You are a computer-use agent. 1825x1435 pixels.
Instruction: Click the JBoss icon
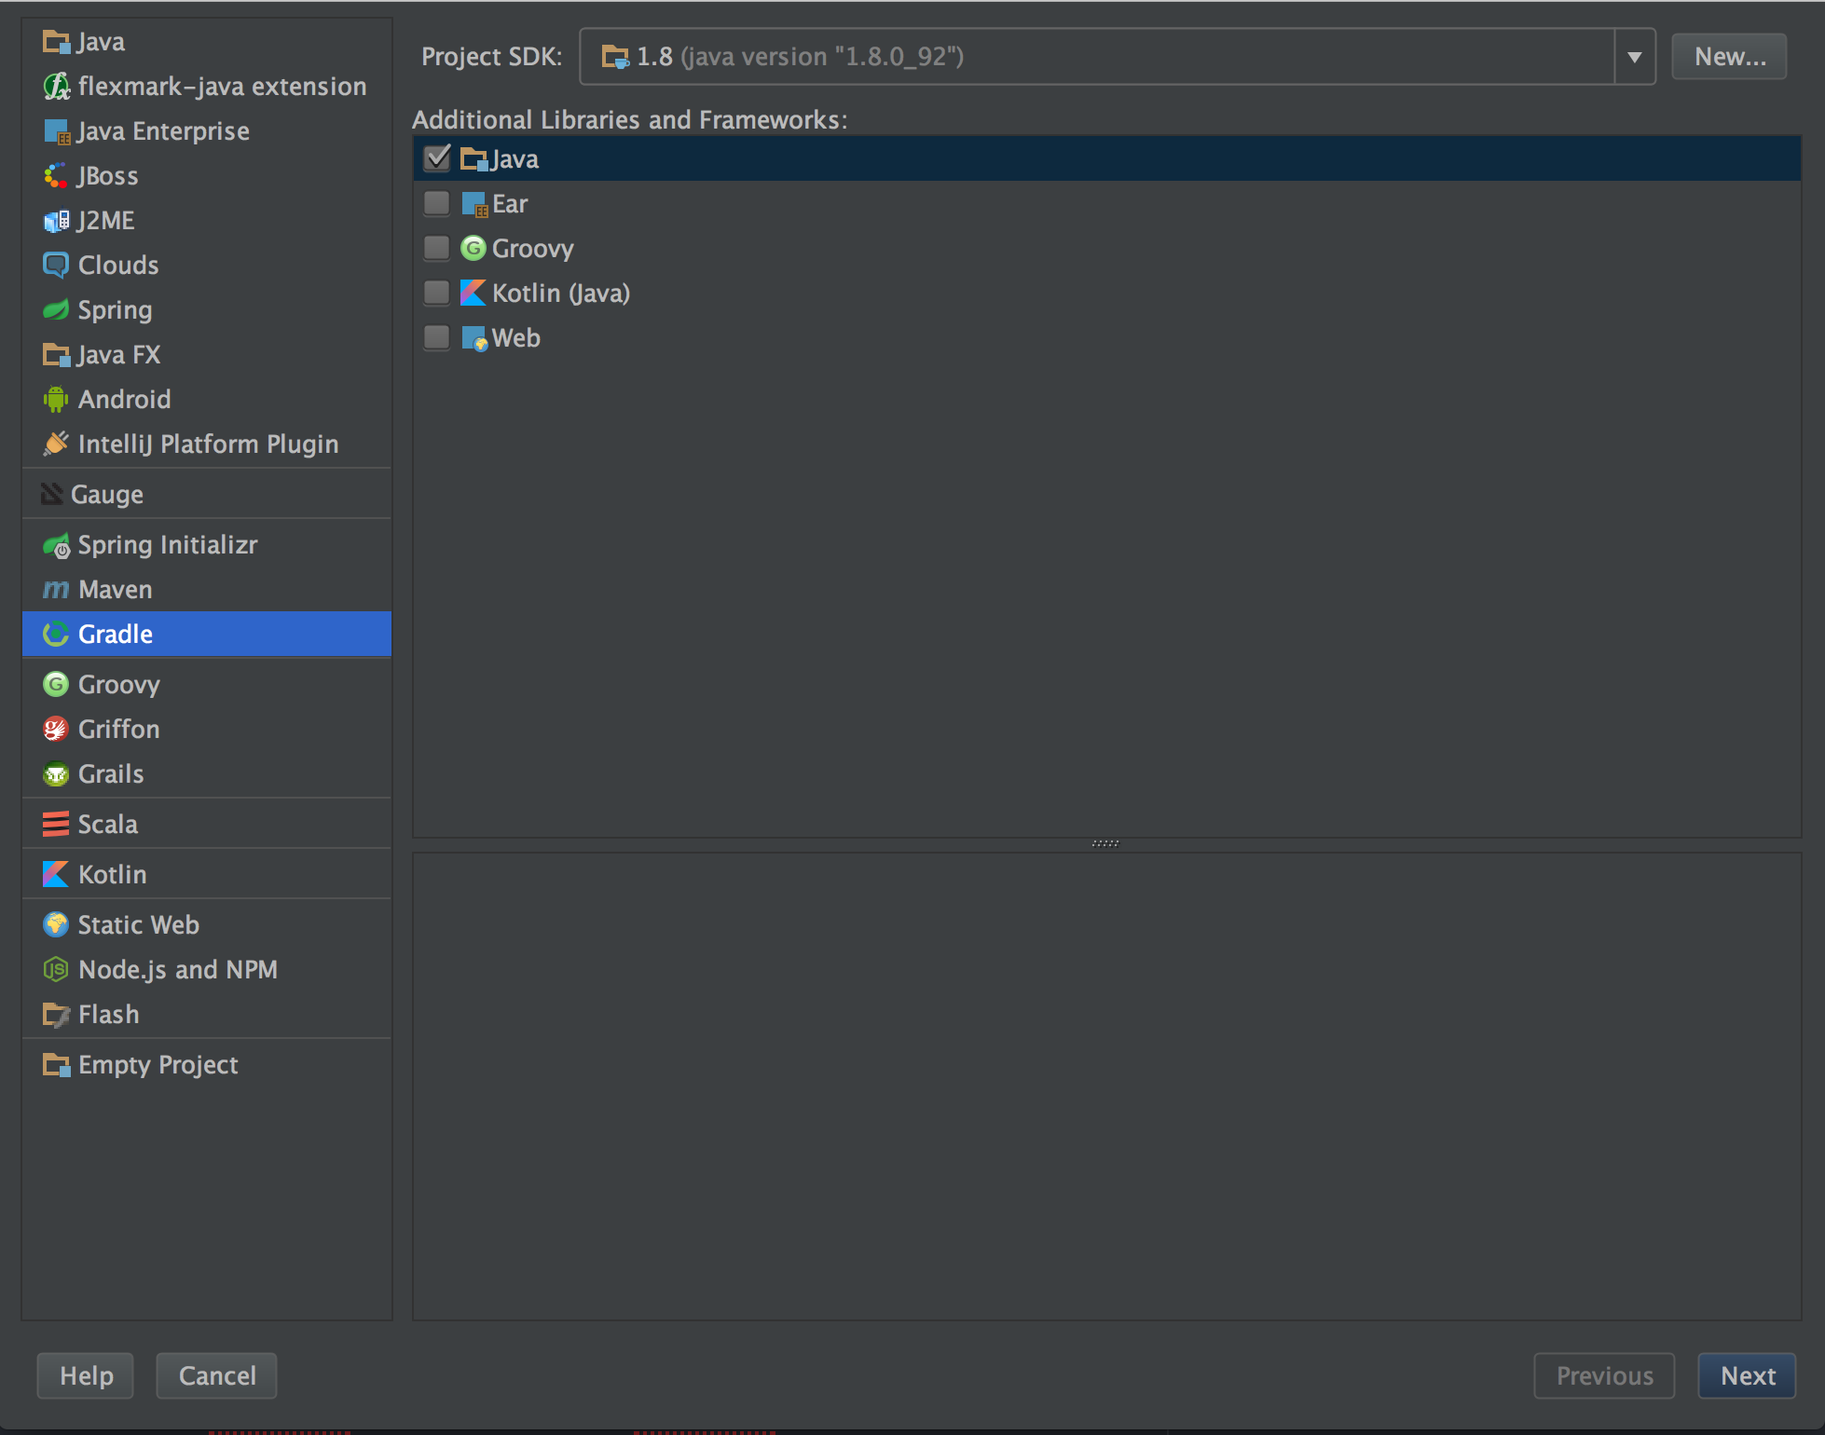pyautogui.click(x=56, y=176)
